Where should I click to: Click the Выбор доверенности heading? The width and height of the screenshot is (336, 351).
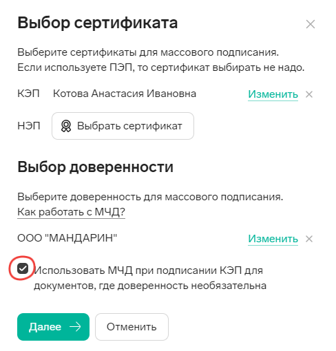point(95,167)
